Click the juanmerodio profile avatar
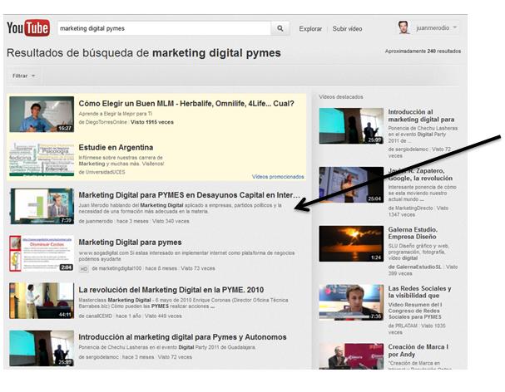The height and width of the screenshot is (392, 505). pos(404,28)
